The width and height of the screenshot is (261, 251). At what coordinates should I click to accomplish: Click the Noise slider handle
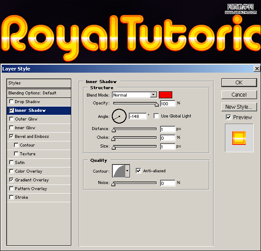pos(114,184)
